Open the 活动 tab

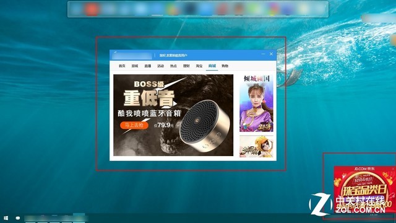161,66
